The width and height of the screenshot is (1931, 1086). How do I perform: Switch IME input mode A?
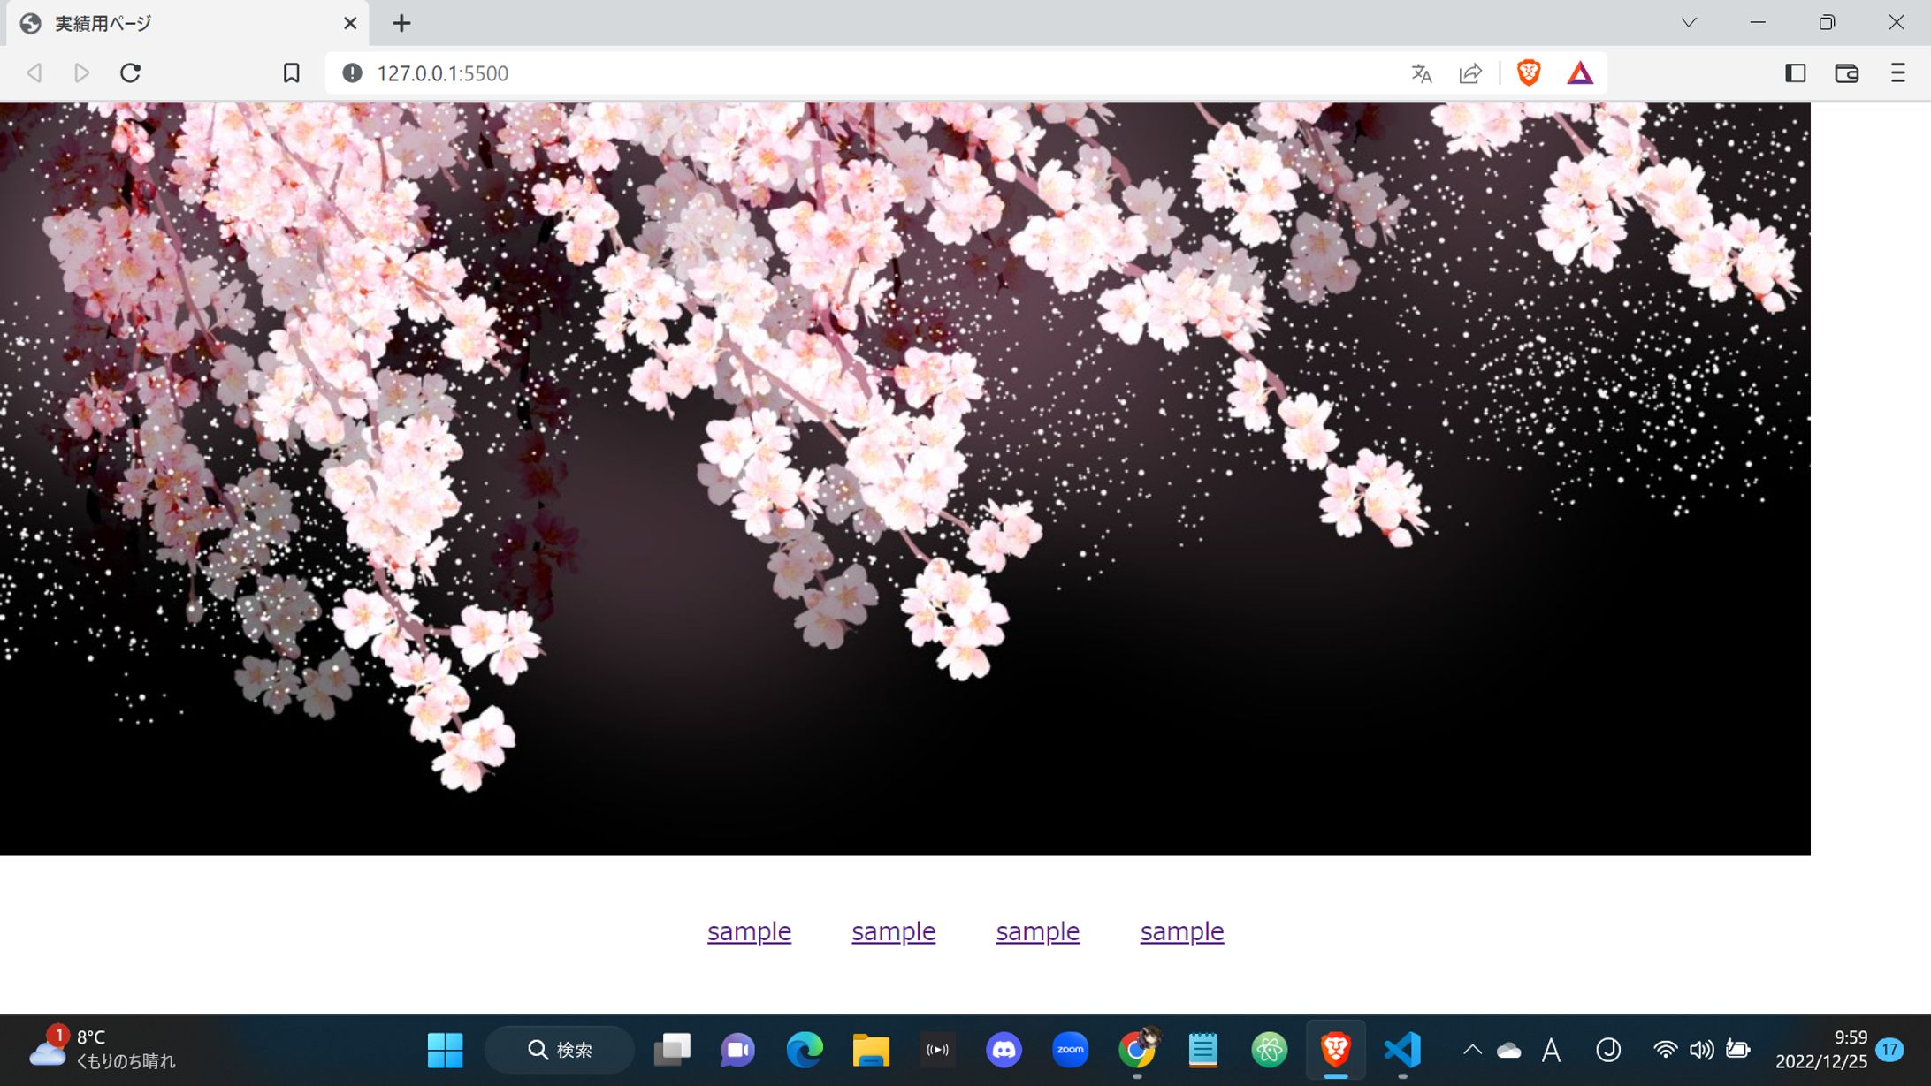pos(1551,1050)
